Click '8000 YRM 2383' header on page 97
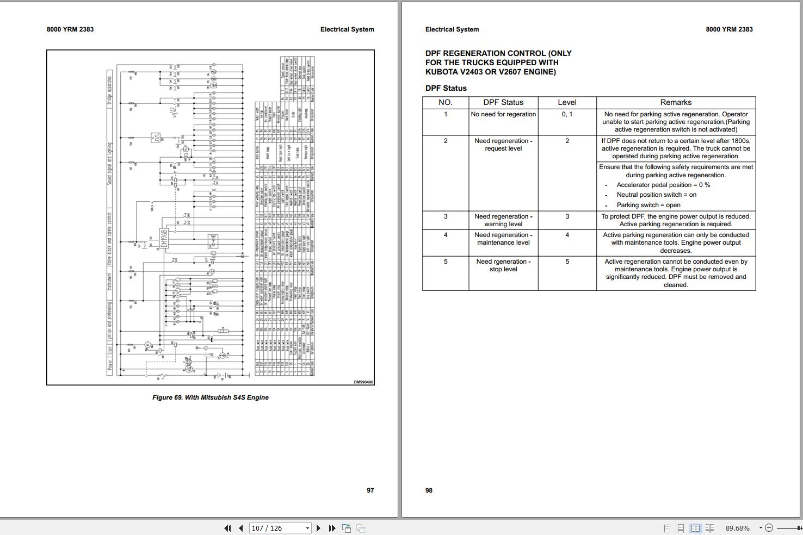The image size is (803, 535). [70, 29]
